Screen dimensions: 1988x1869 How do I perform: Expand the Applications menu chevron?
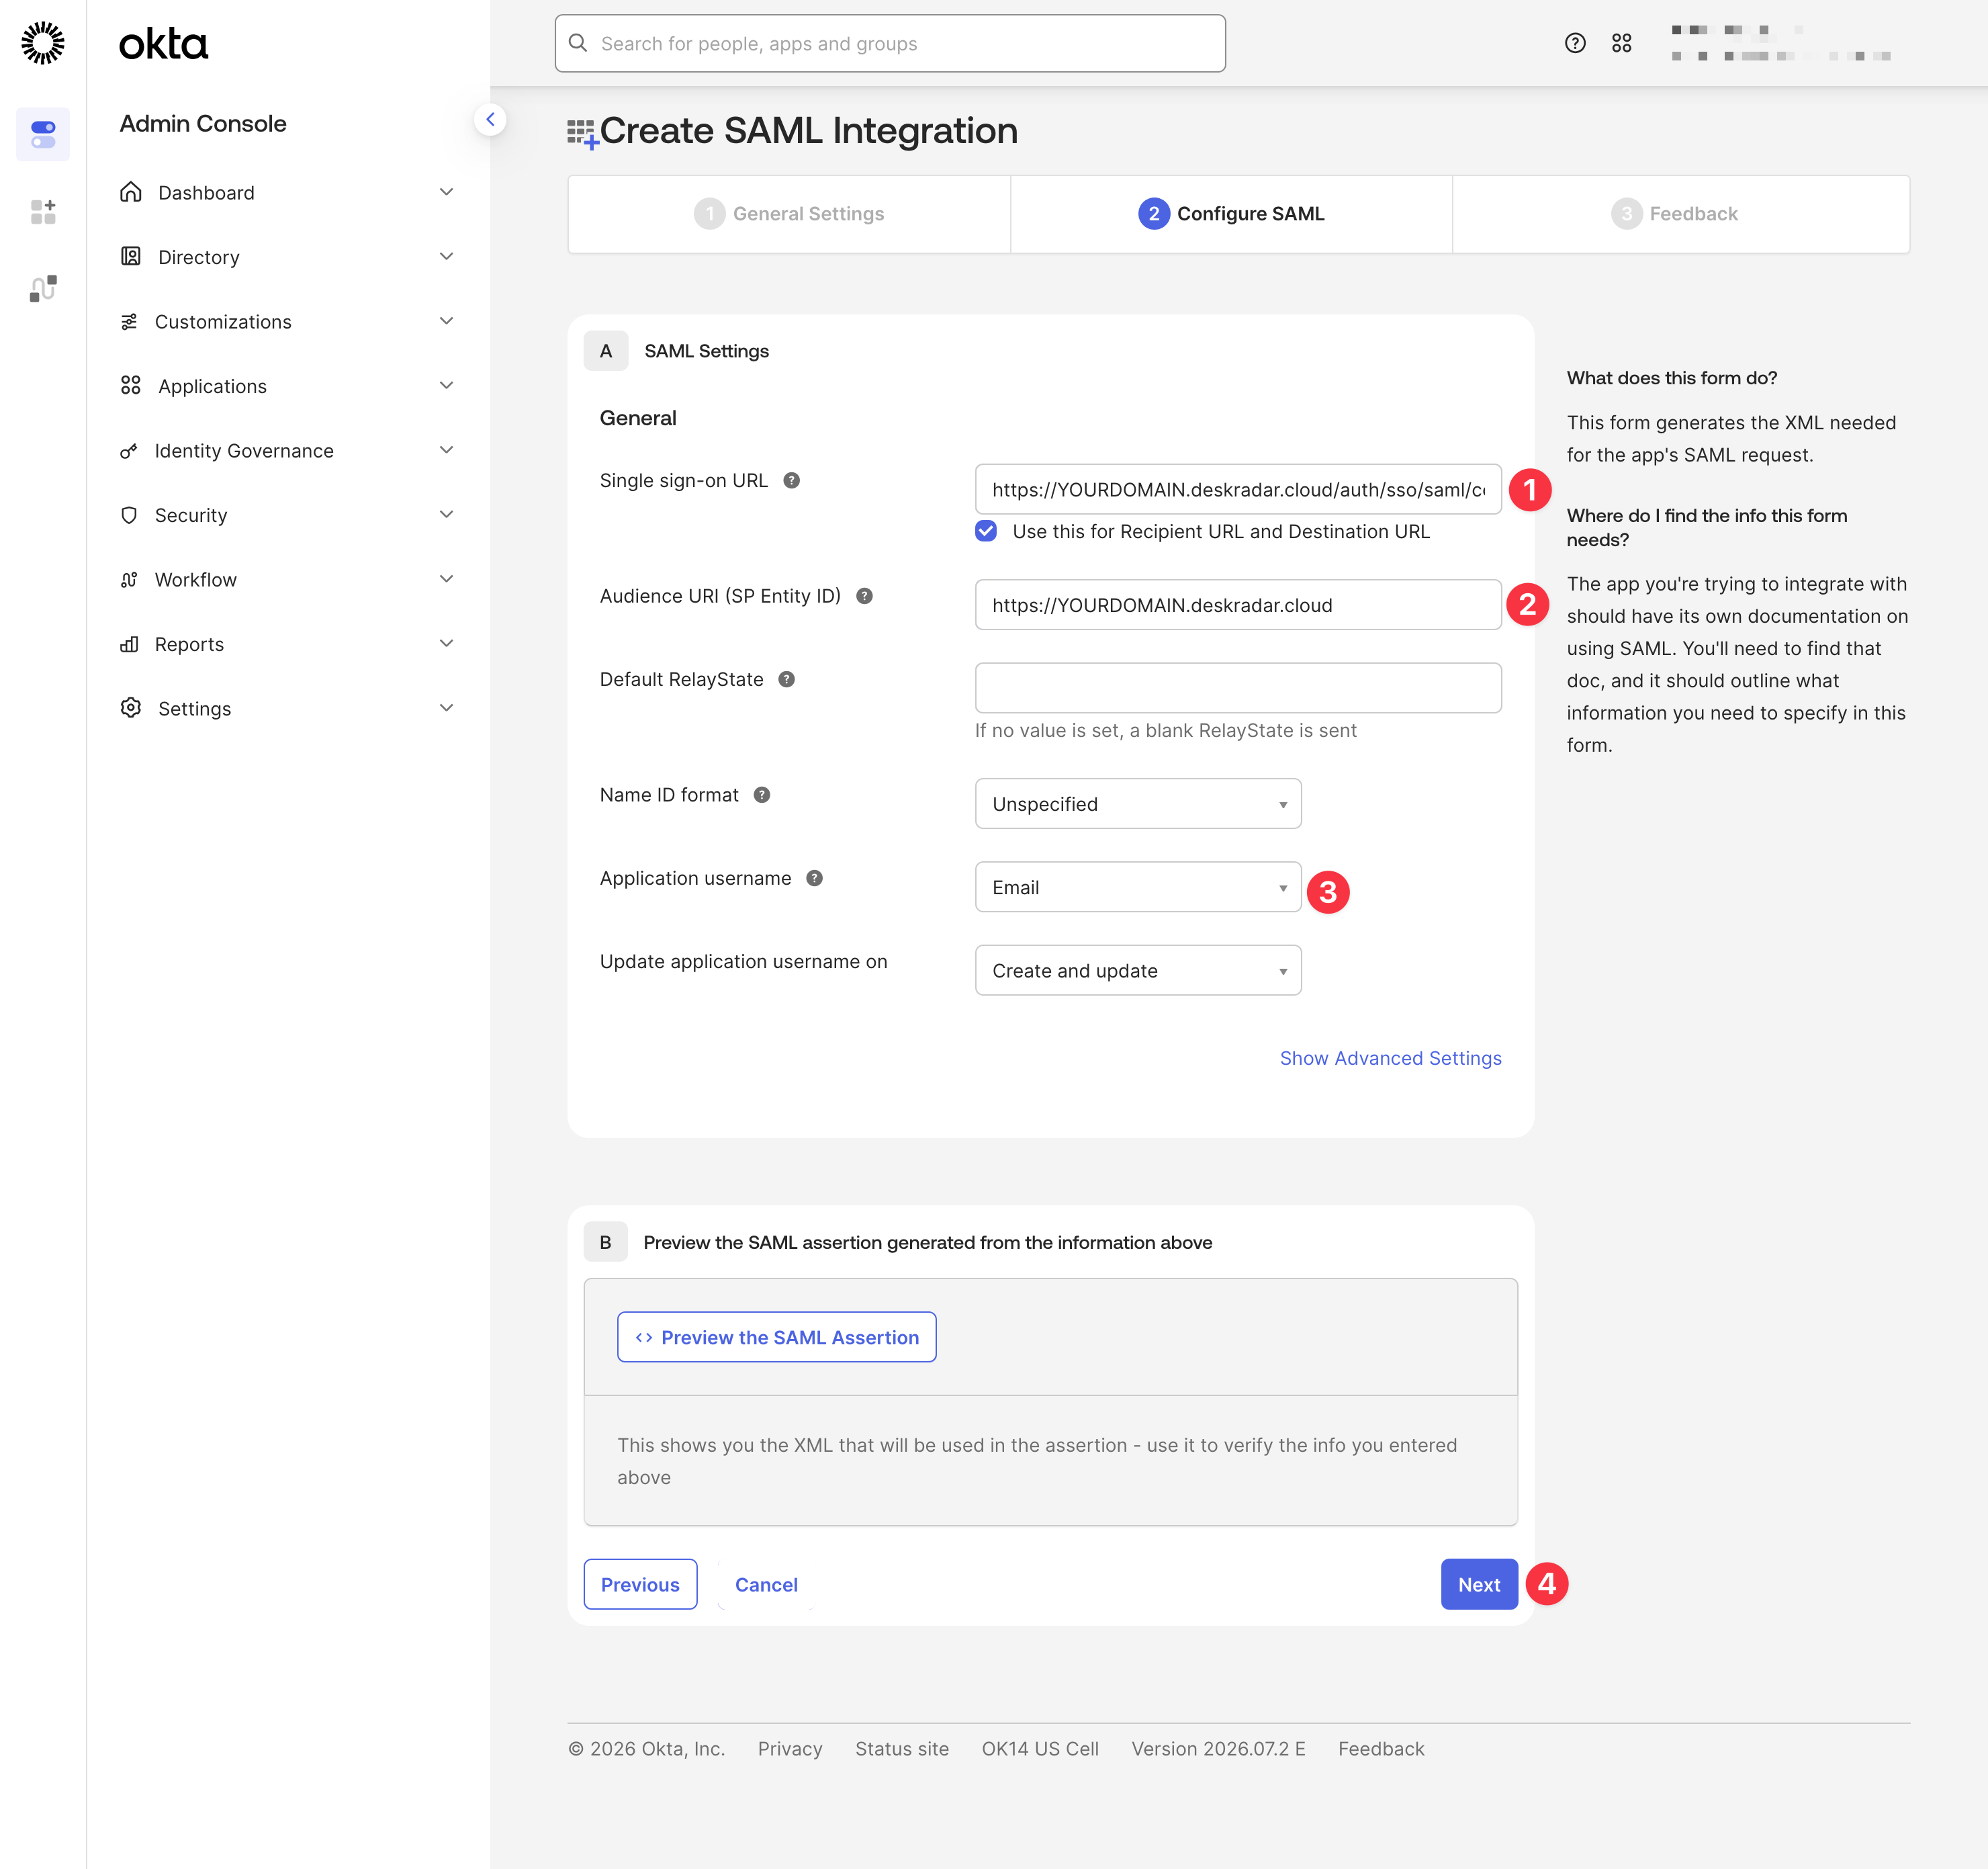coord(446,386)
